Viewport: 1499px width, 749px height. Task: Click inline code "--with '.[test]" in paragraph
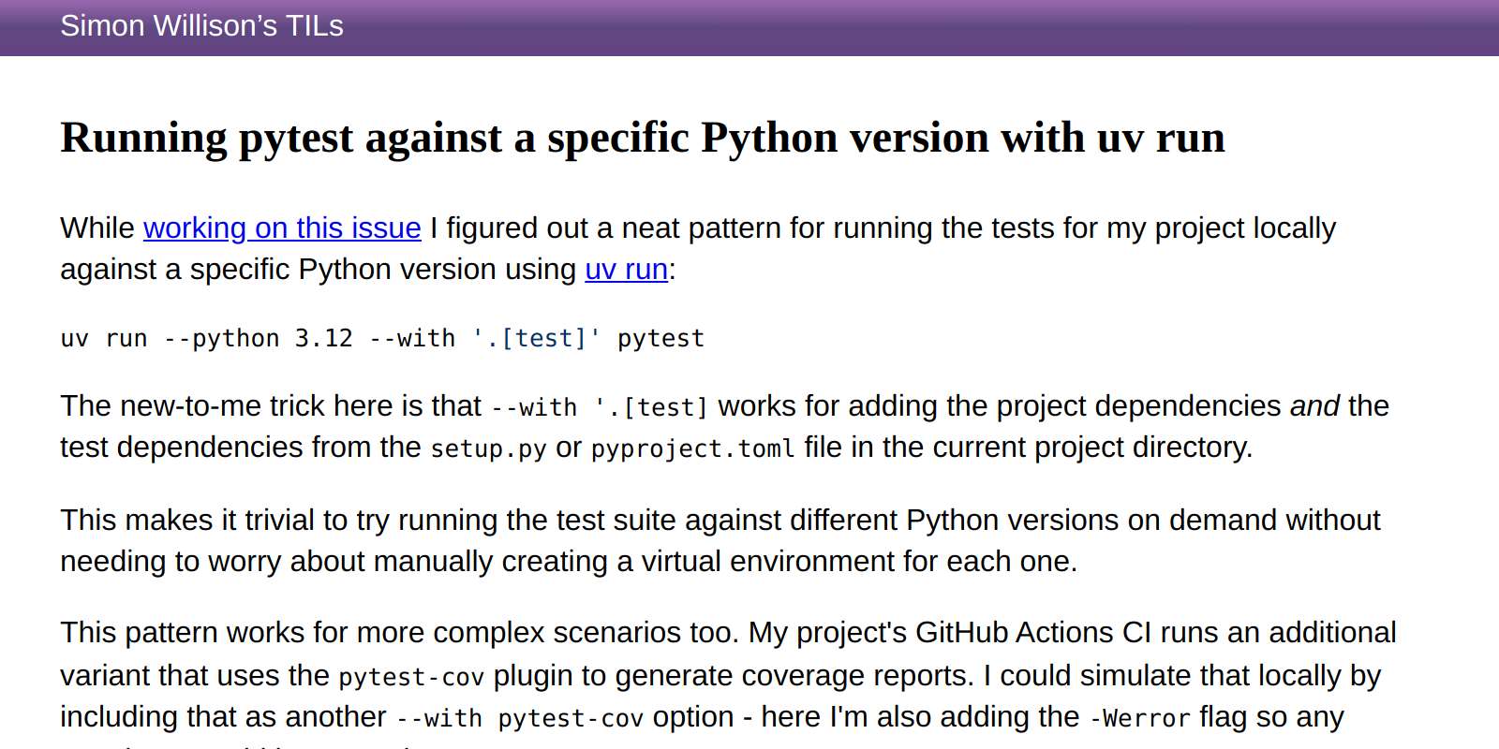pos(599,407)
